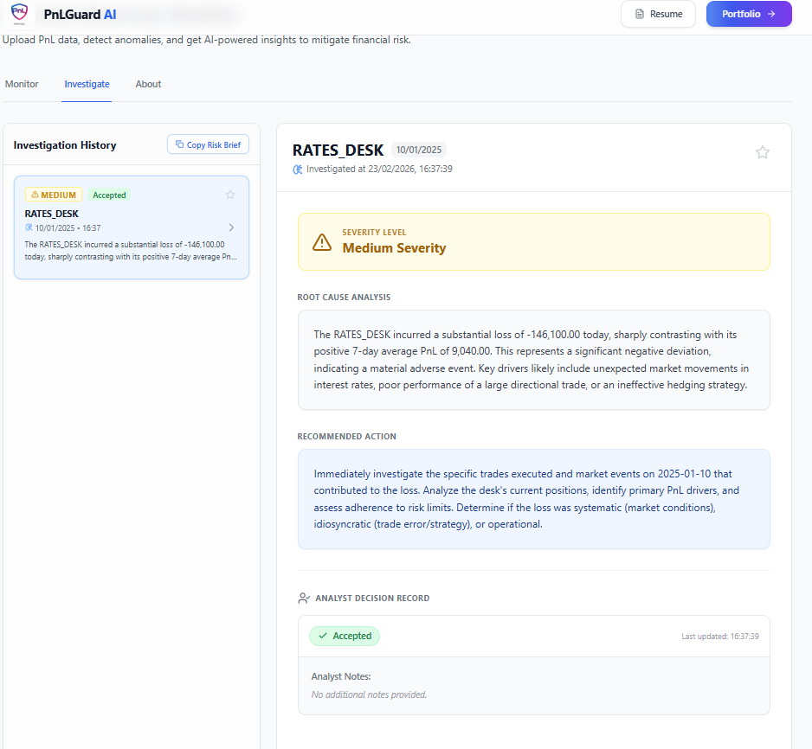812x749 pixels.
Task: Select the RATES_DESK title in history card
Action: 52,214
